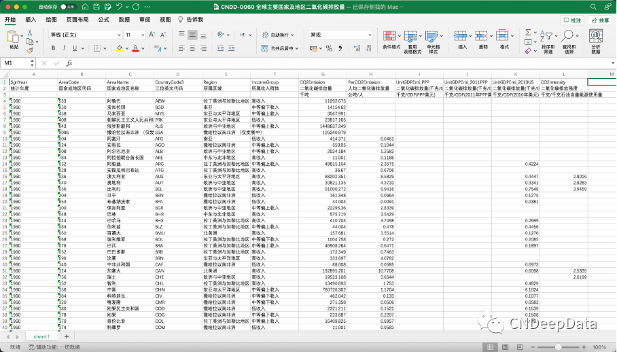The image size is (617, 352).
Task: Open the borders dropdown arrow
Action: 105,48
